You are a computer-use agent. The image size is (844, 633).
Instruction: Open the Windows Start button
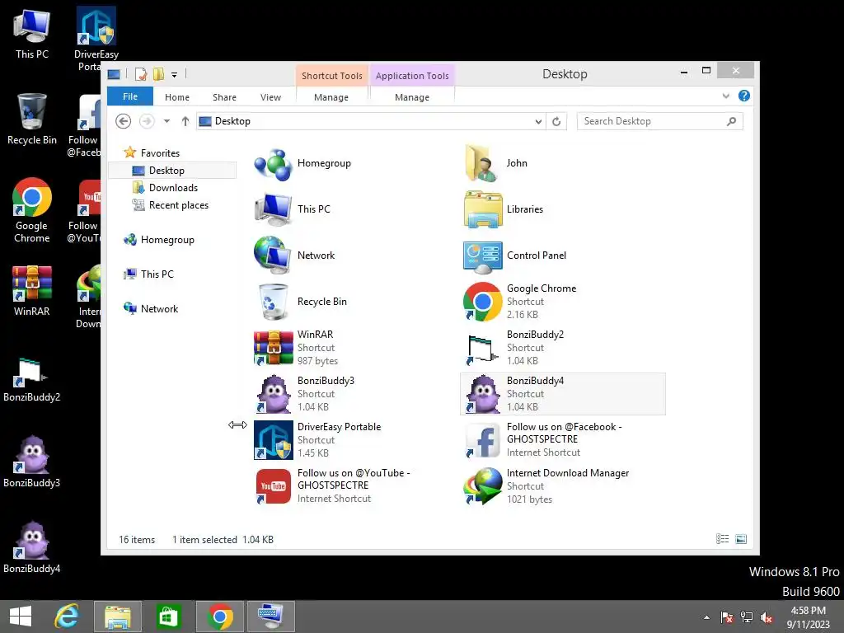(21, 617)
